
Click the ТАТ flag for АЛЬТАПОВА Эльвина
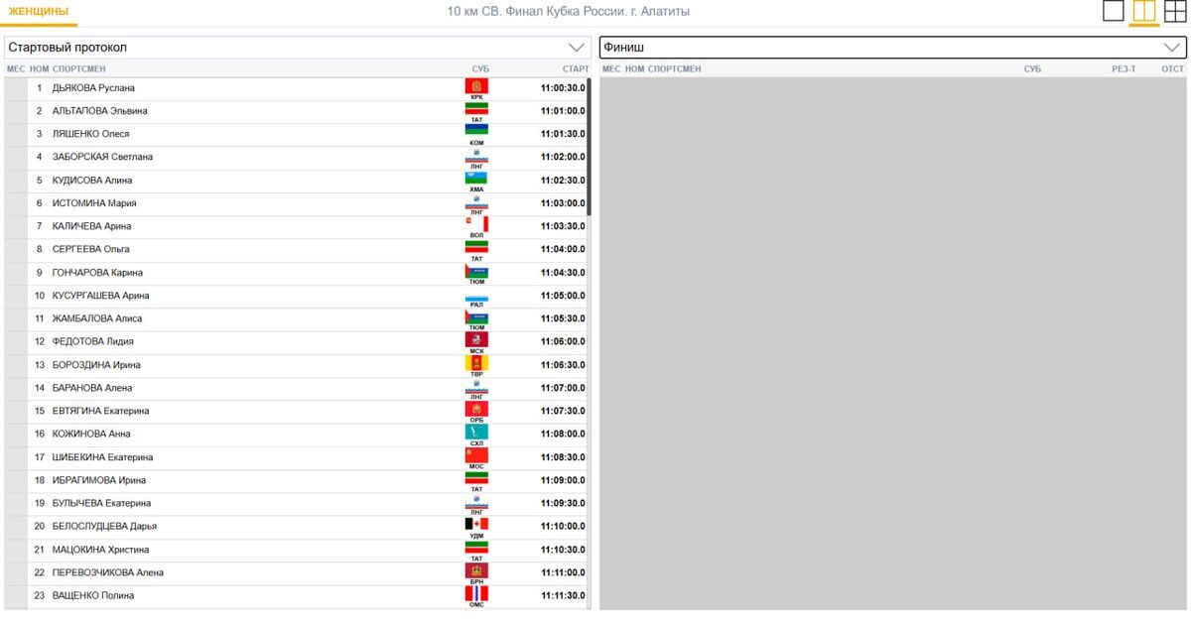(x=476, y=109)
